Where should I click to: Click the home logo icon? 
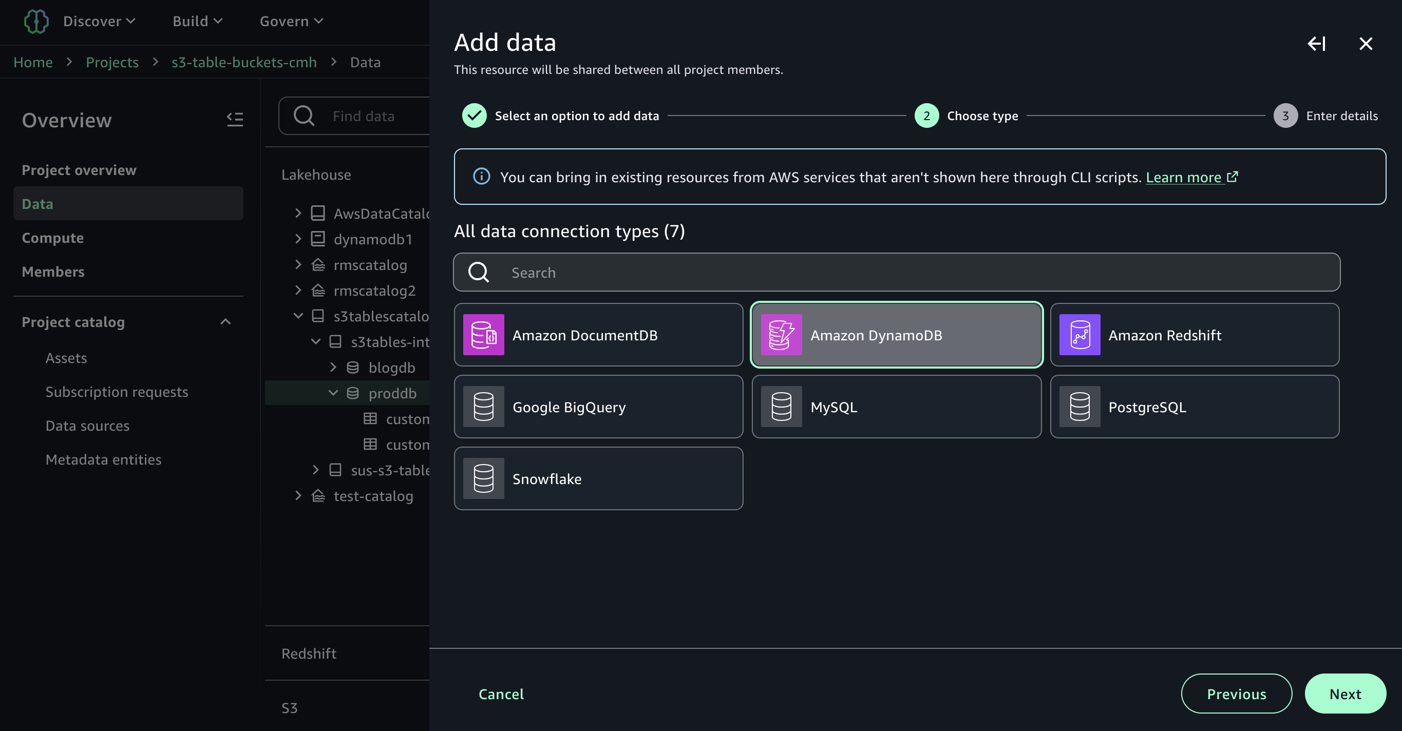click(x=36, y=21)
